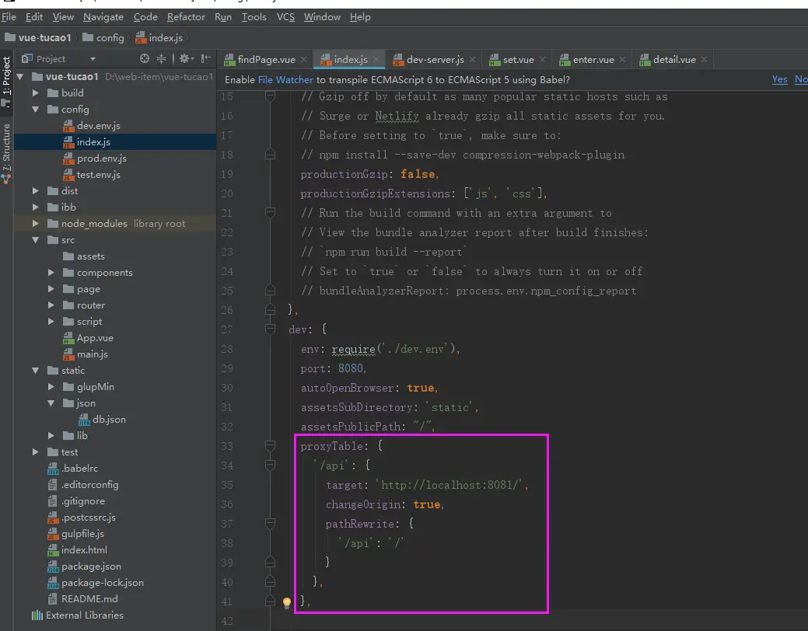Click the File Watcher link
The height and width of the screenshot is (631, 808).
pos(285,79)
